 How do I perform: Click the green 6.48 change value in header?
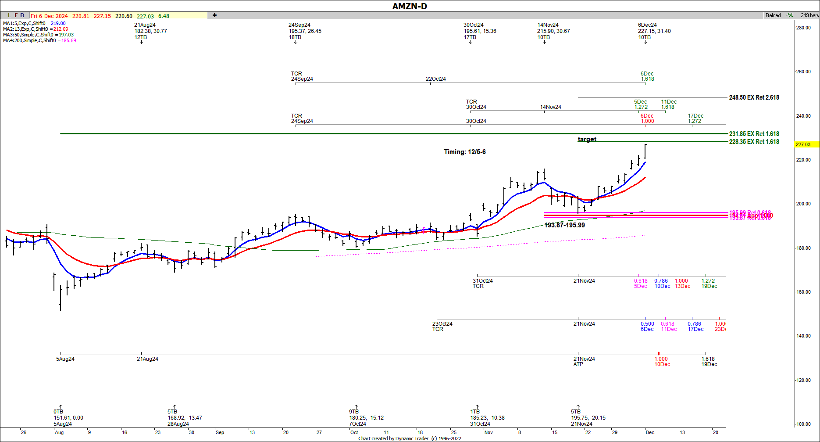[164, 16]
